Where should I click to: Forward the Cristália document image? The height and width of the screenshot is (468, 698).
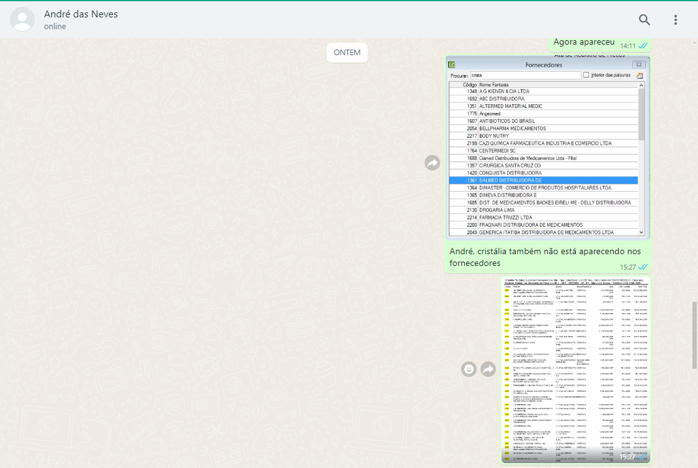click(488, 369)
